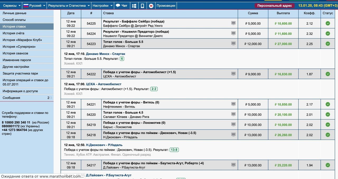
Task: Click monitor icon for bet 54222
Action: [233, 74]
